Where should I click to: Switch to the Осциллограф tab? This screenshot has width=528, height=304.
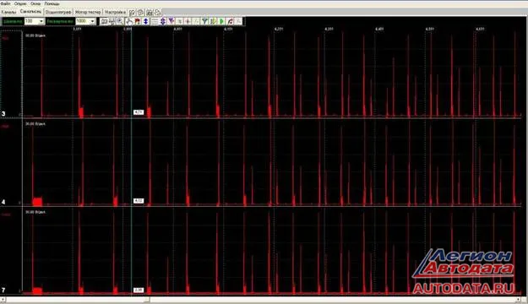pos(58,12)
